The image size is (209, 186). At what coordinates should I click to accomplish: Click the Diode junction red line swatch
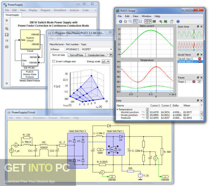(143, 115)
